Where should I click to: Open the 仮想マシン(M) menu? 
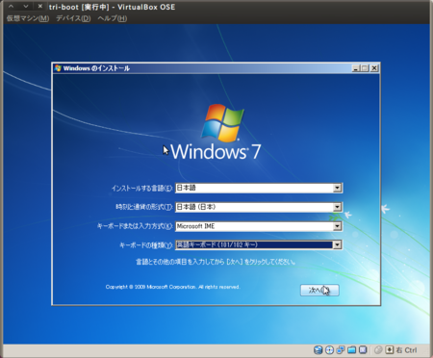click(x=28, y=18)
